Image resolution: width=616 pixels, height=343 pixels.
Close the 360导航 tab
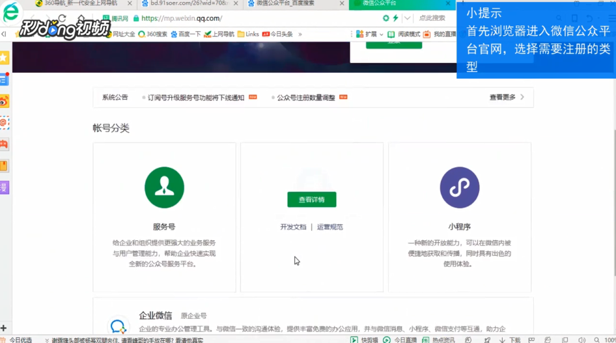[x=130, y=3]
